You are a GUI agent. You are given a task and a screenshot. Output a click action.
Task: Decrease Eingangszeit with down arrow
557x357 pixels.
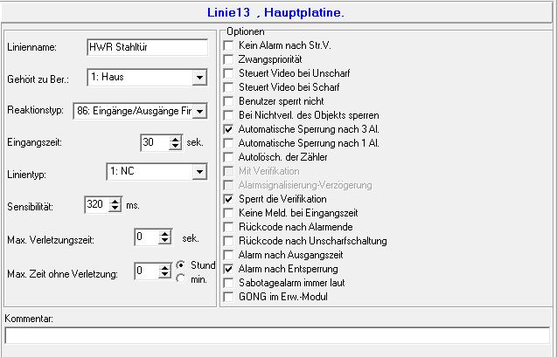pyautogui.click(x=175, y=147)
